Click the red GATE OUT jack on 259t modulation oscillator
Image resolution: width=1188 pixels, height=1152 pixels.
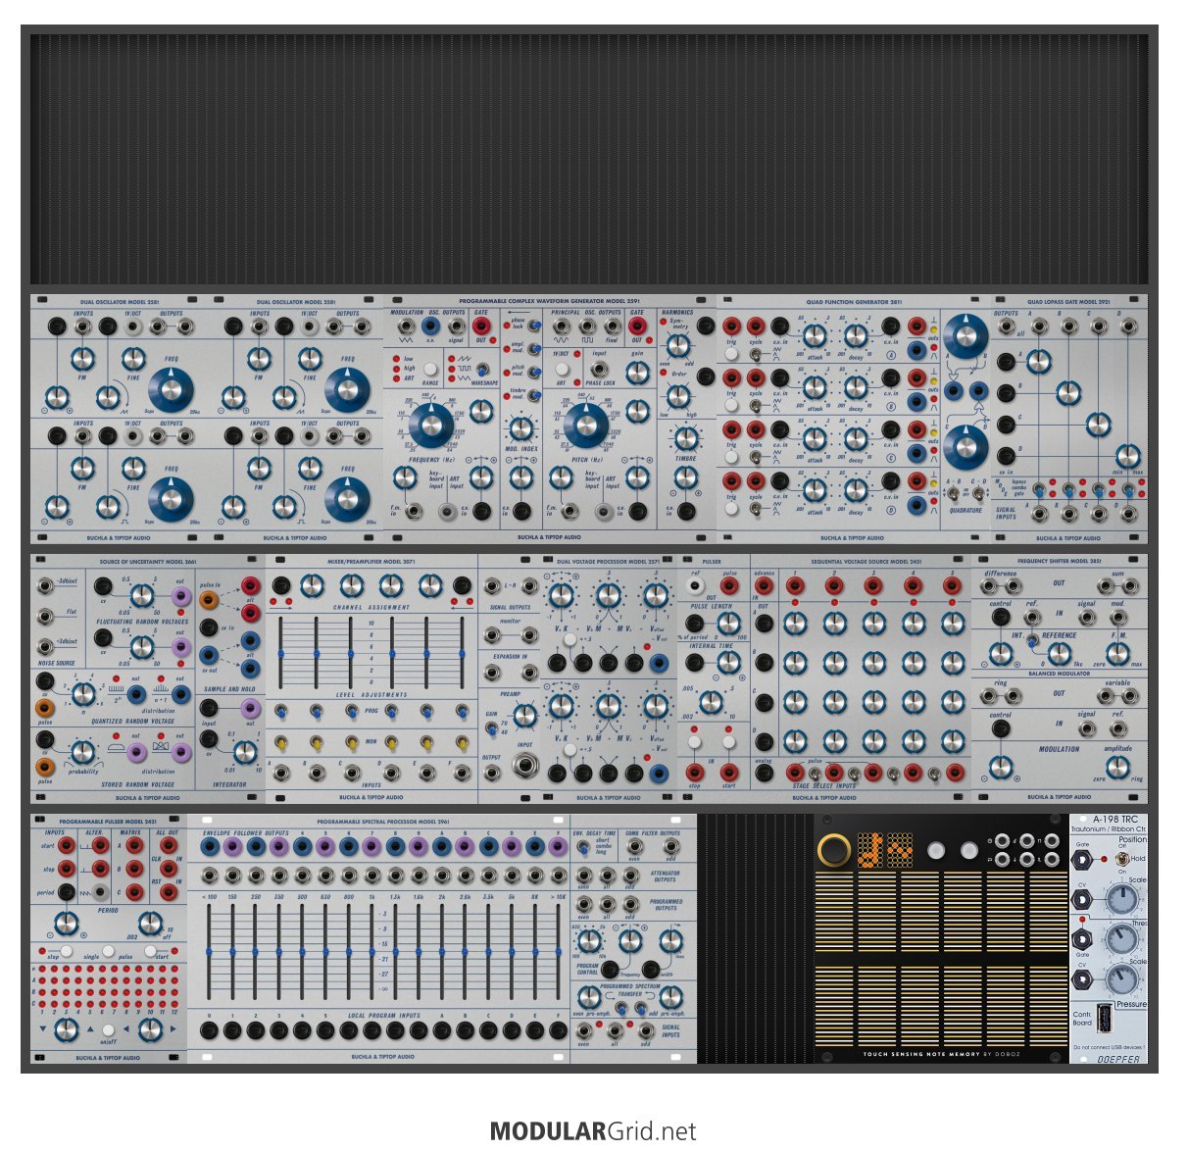(x=480, y=327)
